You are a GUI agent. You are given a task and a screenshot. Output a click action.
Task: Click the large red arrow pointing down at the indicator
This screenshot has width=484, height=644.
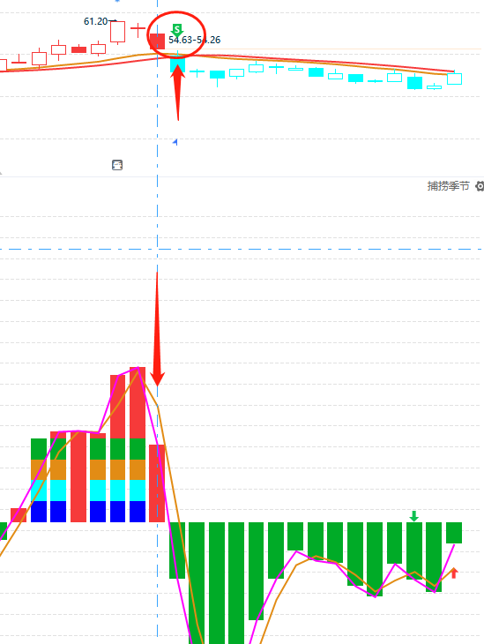(157, 328)
